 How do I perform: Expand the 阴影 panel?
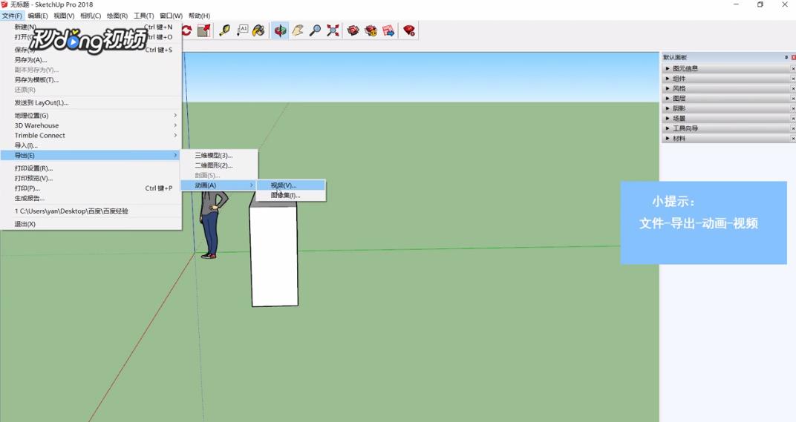668,108
